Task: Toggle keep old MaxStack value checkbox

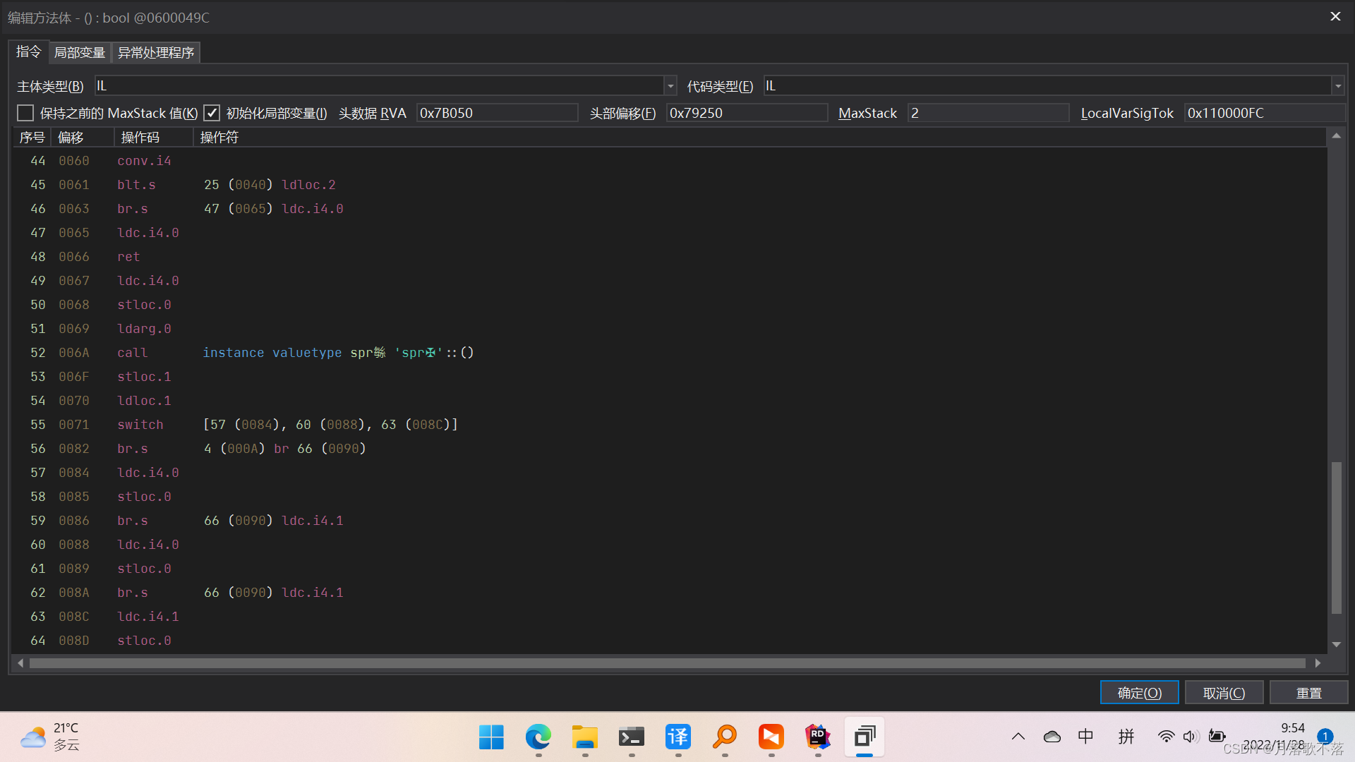Action: pyautogui.click(x=25, y=113)
